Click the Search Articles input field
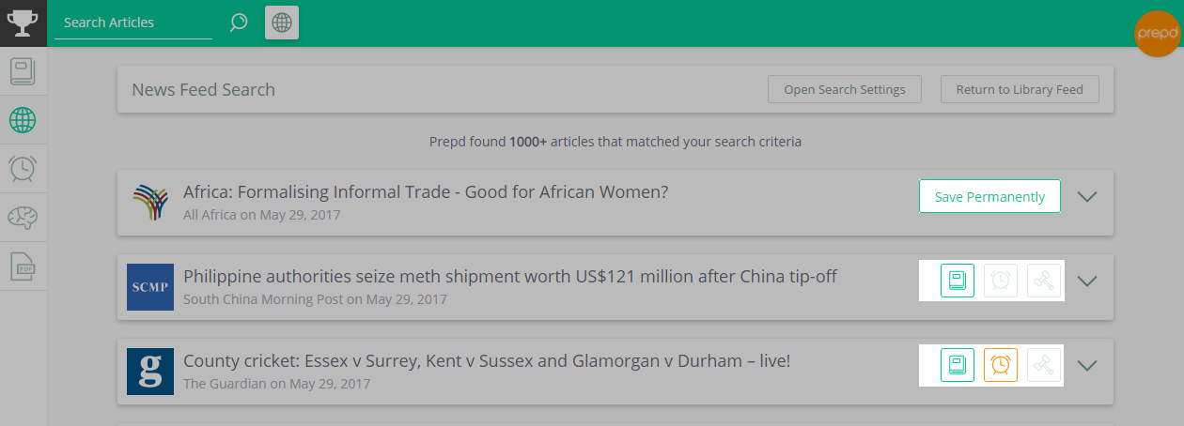1184x426 pixels. [x=133, y=23]
